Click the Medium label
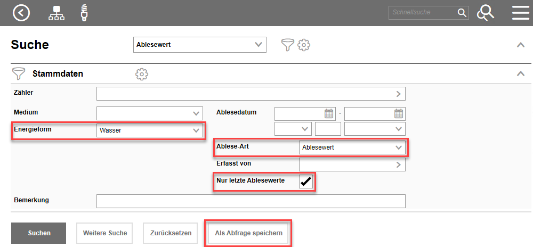 click(x=26, y=112)
